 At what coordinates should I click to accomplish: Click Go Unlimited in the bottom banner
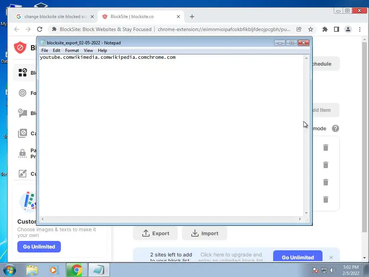pyautogui.click(x=298, y=256)
